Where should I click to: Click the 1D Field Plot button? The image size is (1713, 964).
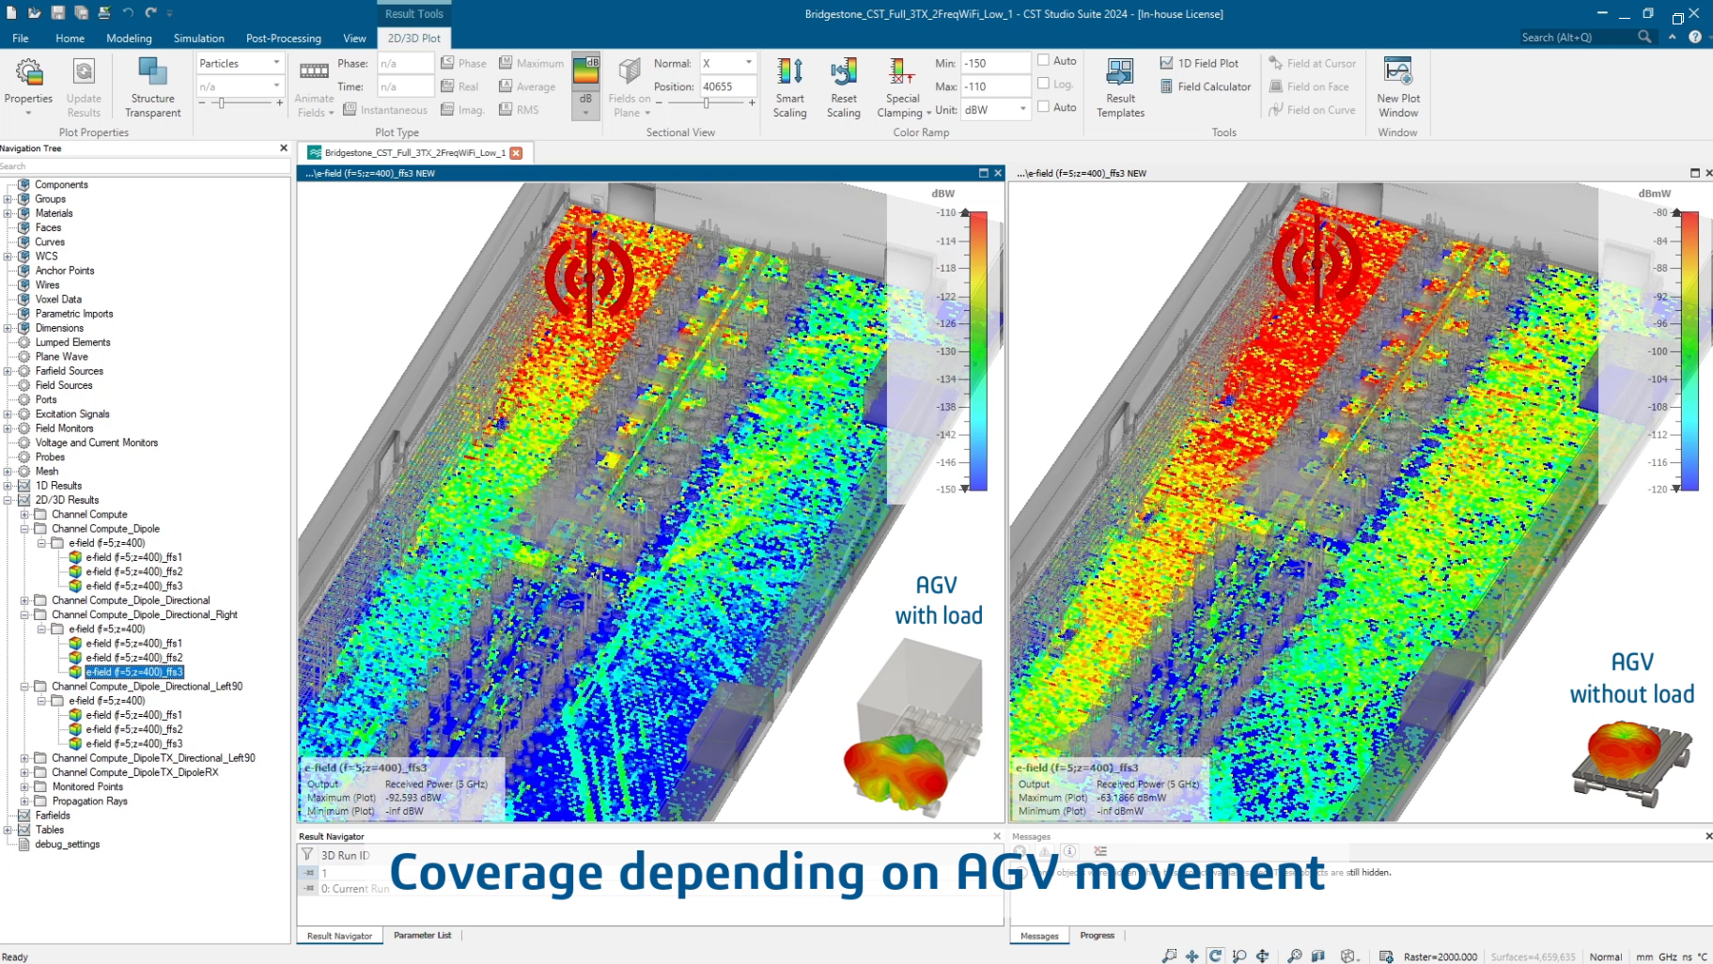click(1199, 63)
